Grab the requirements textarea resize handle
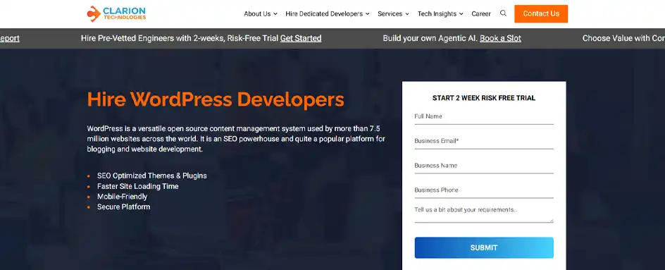This screenshot has height=270, width=665. (x=552, y=221)
